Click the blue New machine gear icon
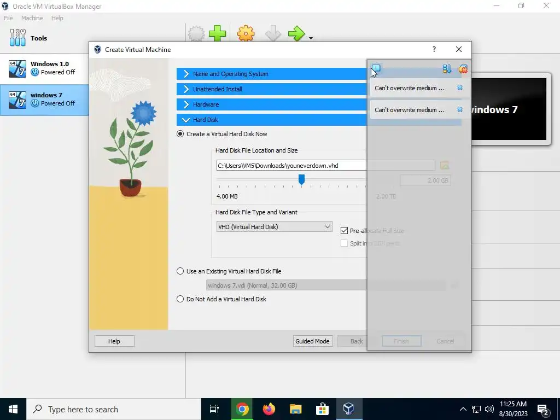 [196, 34]
